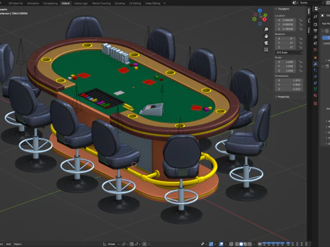Open the View tab of the sidebar
330x247 pixels.
(x=309, y=30)
